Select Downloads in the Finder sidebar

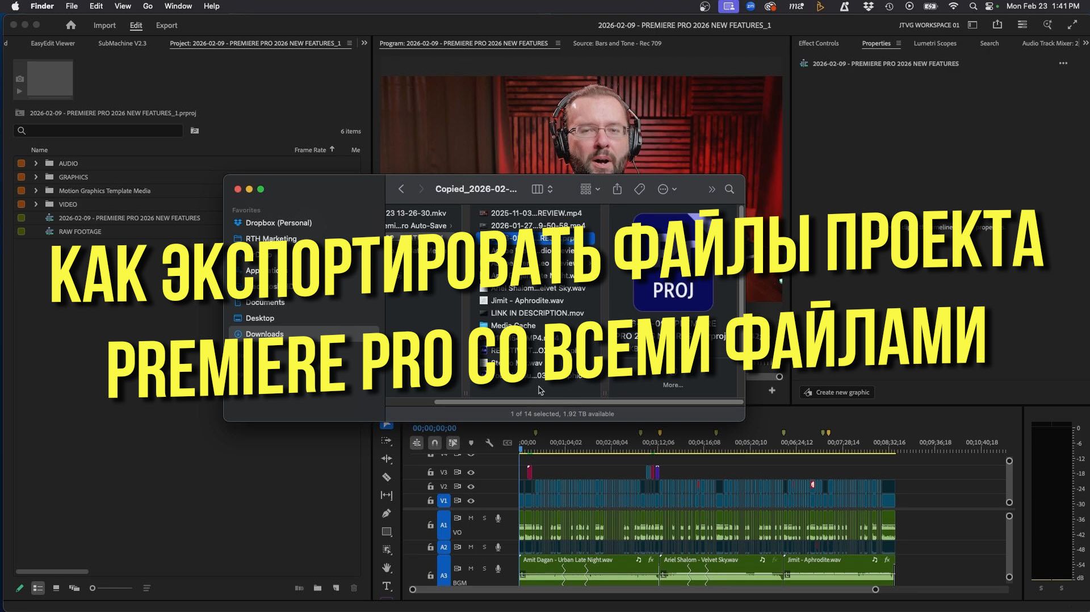[264, 334]
